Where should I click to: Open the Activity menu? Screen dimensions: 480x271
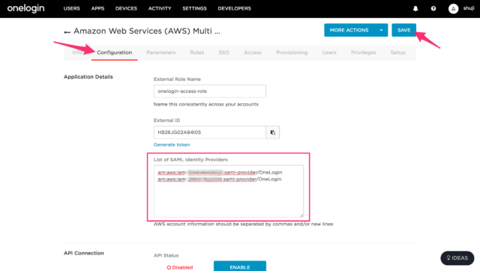pos(160,8)
